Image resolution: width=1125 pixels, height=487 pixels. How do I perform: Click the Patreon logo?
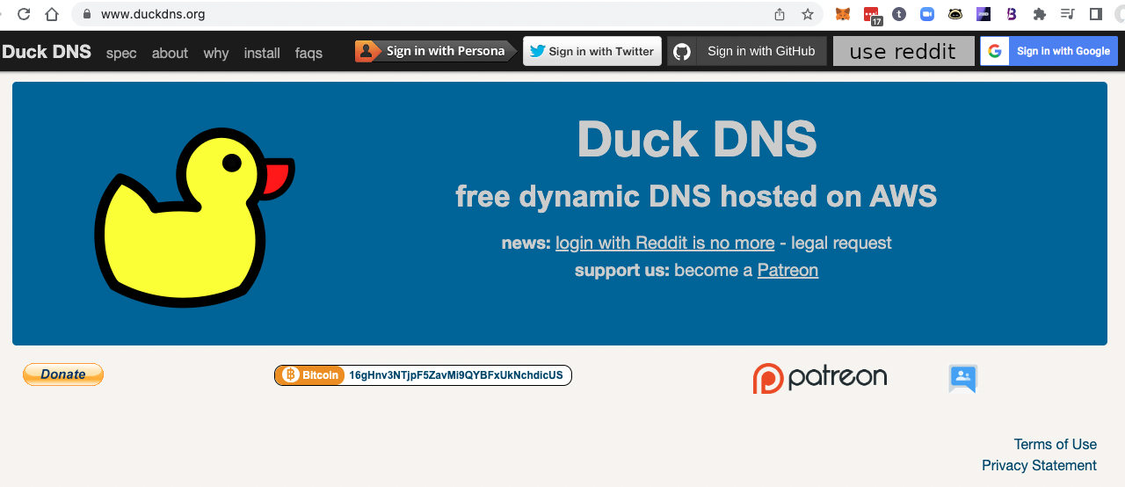(x=820, y=378)
